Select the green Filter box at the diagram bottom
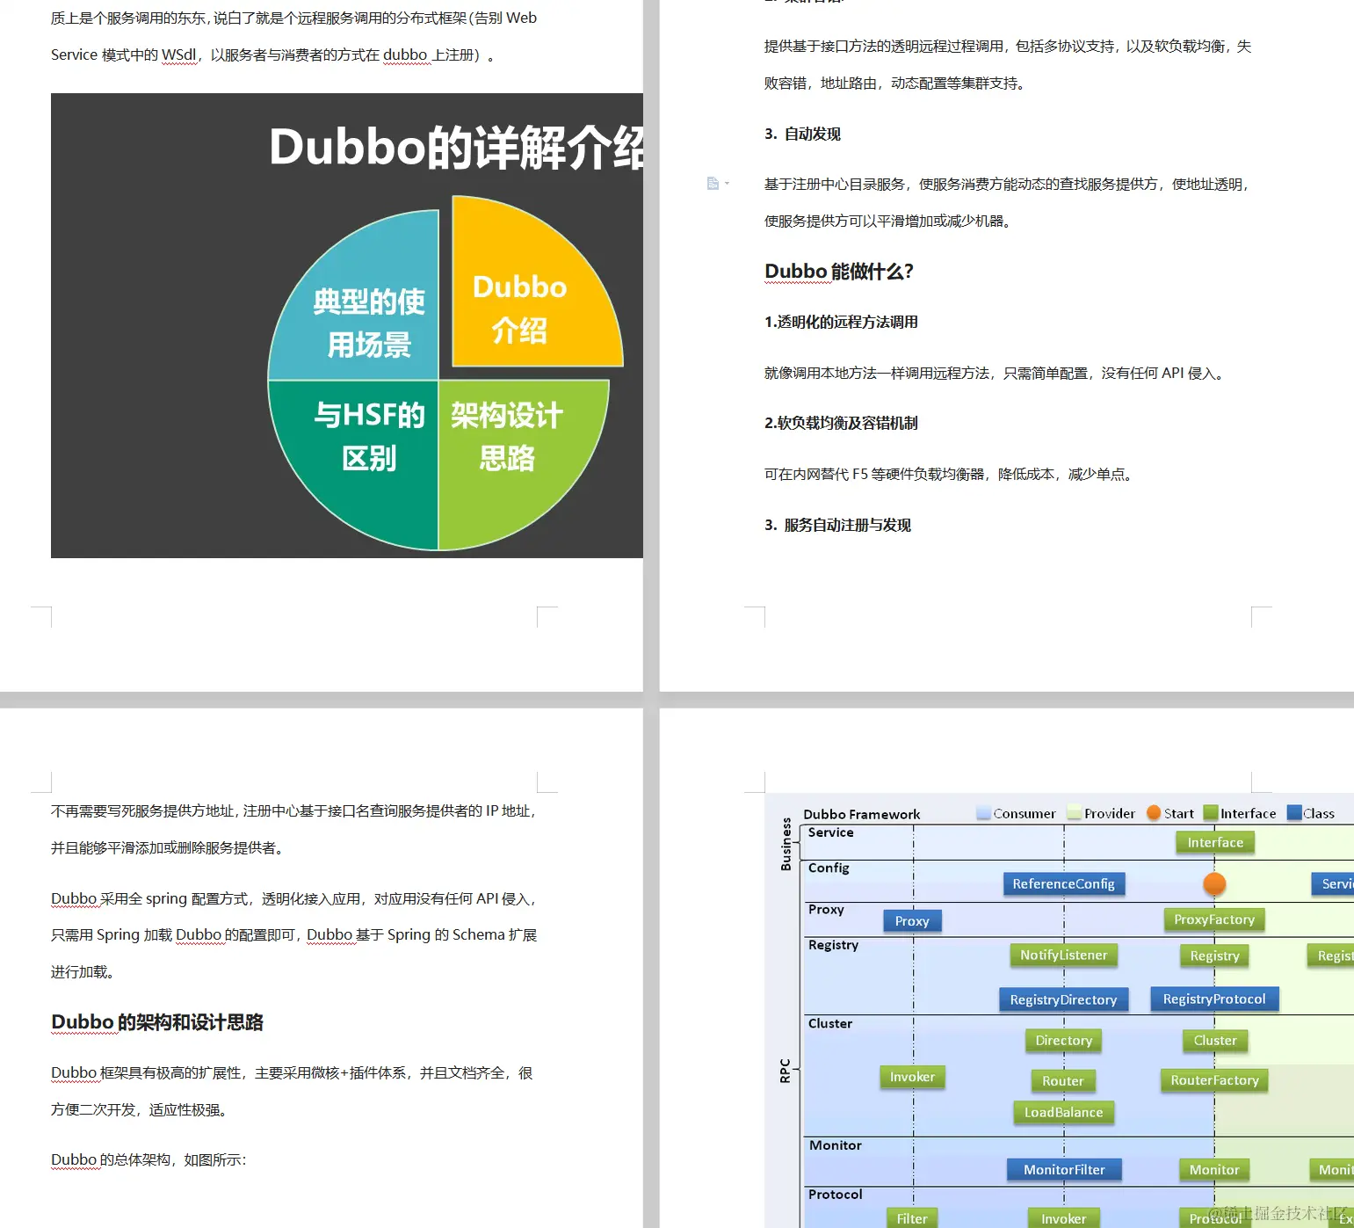This screenshot has width=1354, height=1228. click(912, 1217)
